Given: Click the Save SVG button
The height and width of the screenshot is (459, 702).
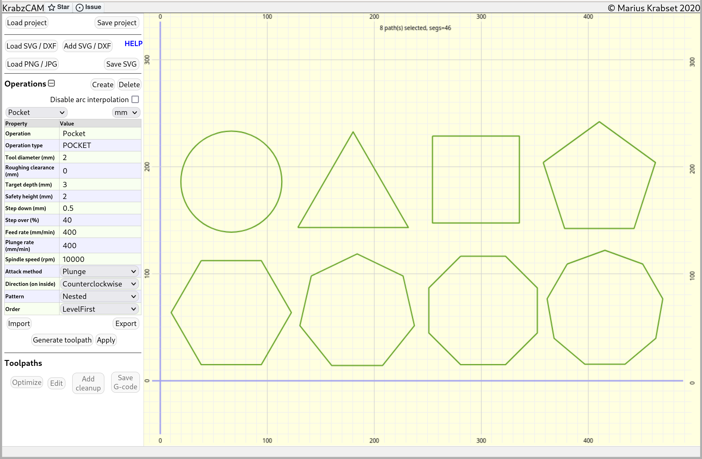Looking at the screenshot, I should 121,64.
